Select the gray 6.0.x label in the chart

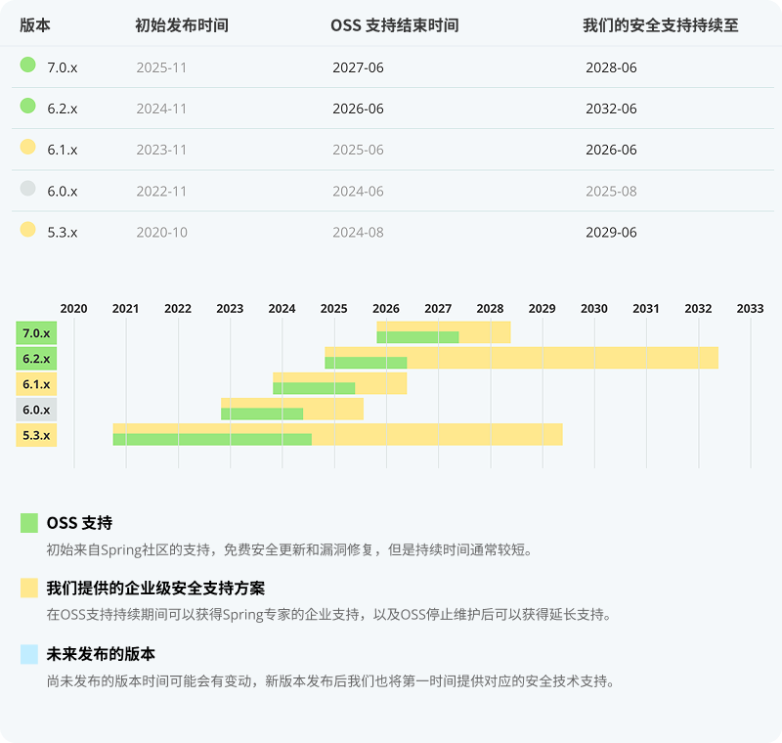(x=36, y=410)
